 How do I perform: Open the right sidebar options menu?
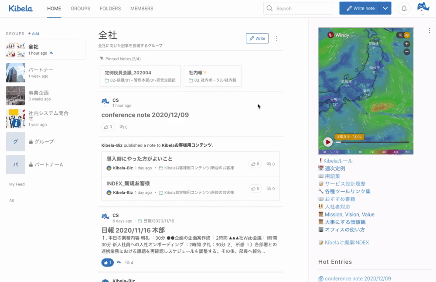click(x=429, y=31)
